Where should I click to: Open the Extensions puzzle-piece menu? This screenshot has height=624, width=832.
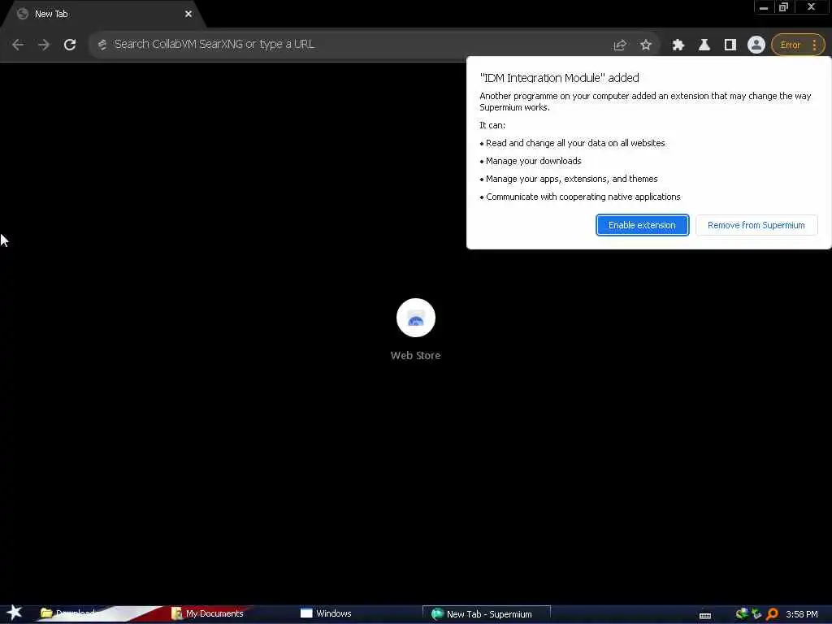point(678,45)
